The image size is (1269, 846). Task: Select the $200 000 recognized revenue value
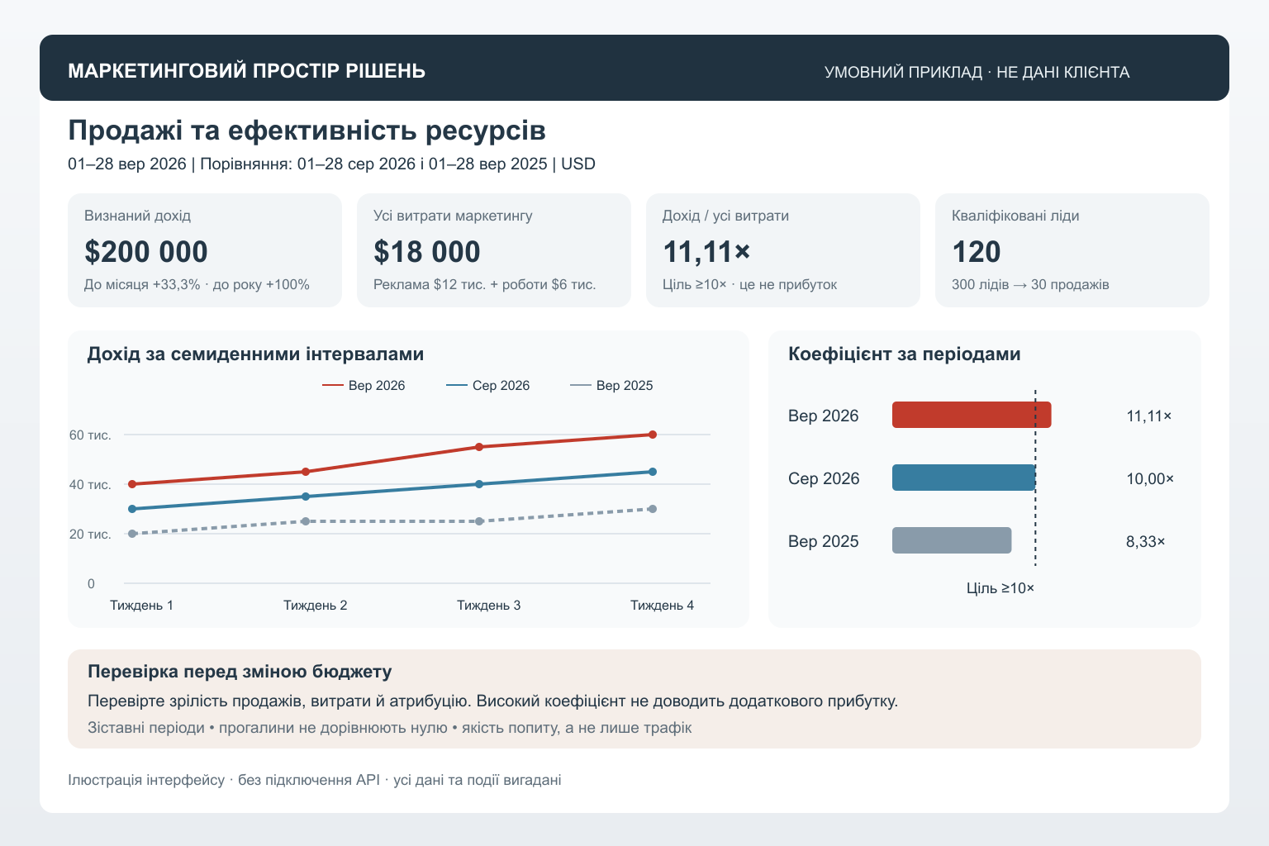[146, 252]
